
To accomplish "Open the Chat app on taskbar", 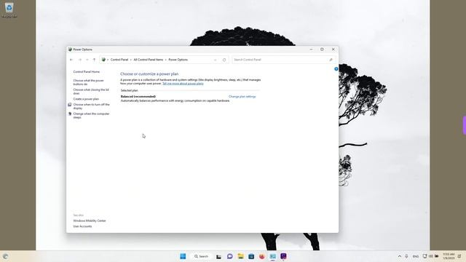I will coord(230,256).
